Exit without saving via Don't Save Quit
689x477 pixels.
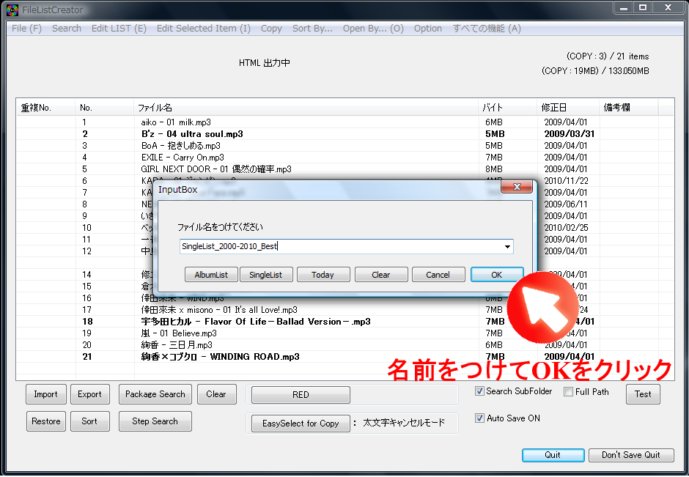tap(631, 455)
